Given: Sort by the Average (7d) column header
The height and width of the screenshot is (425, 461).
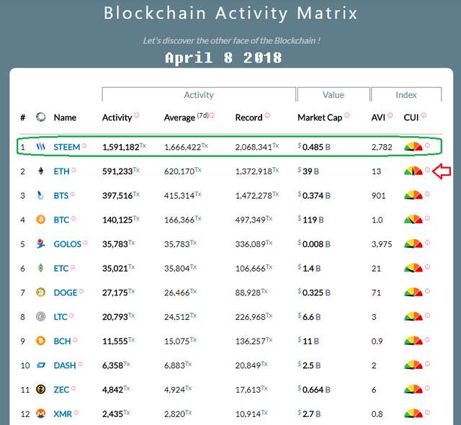Looking at the screenshot, I should click(187, 117).
